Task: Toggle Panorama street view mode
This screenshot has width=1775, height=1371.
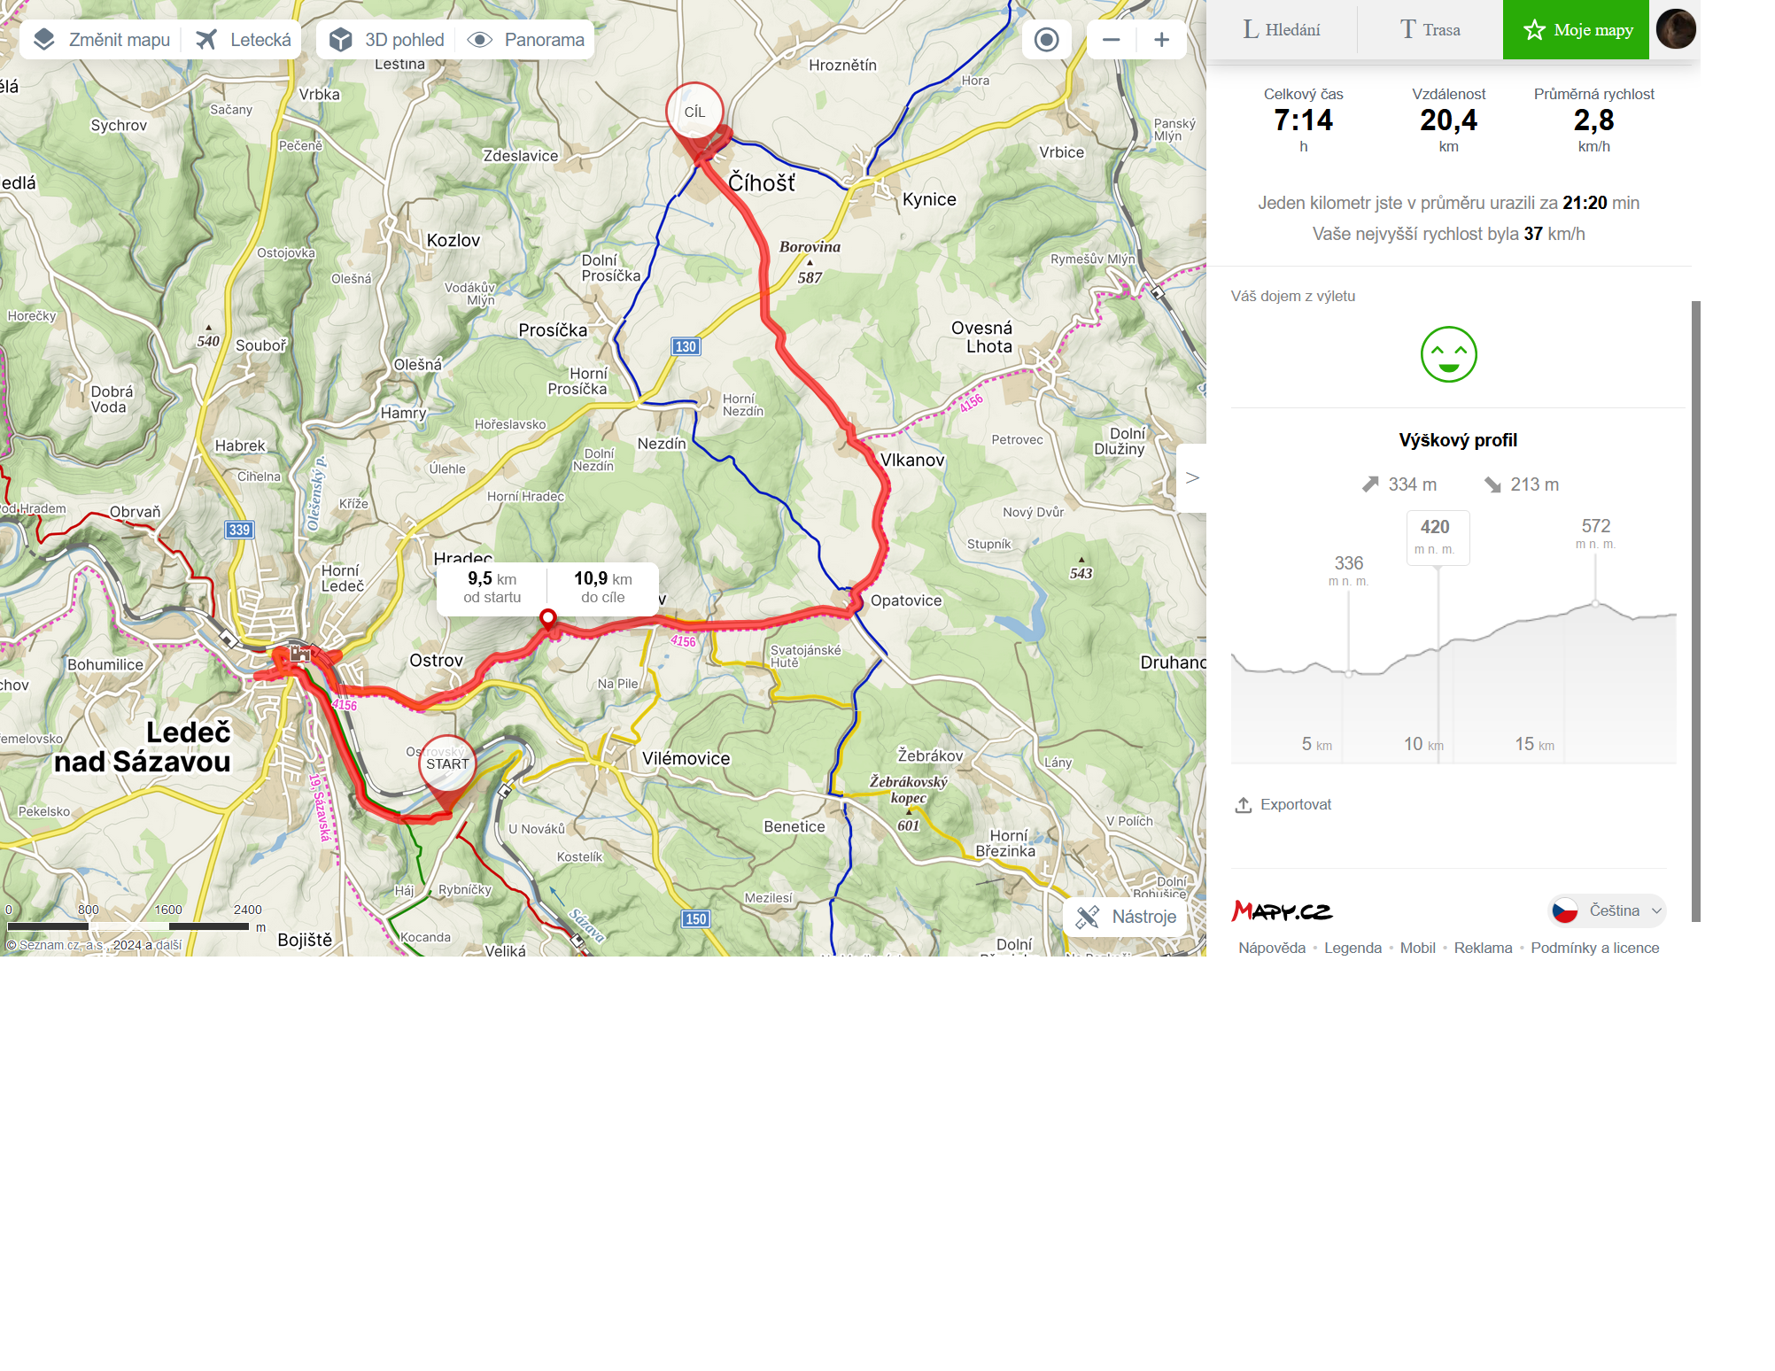Action: 526,40
